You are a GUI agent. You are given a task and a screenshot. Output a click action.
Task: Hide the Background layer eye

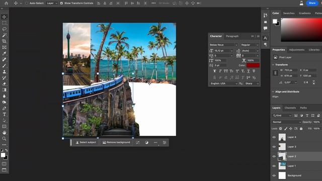[274, 175]
